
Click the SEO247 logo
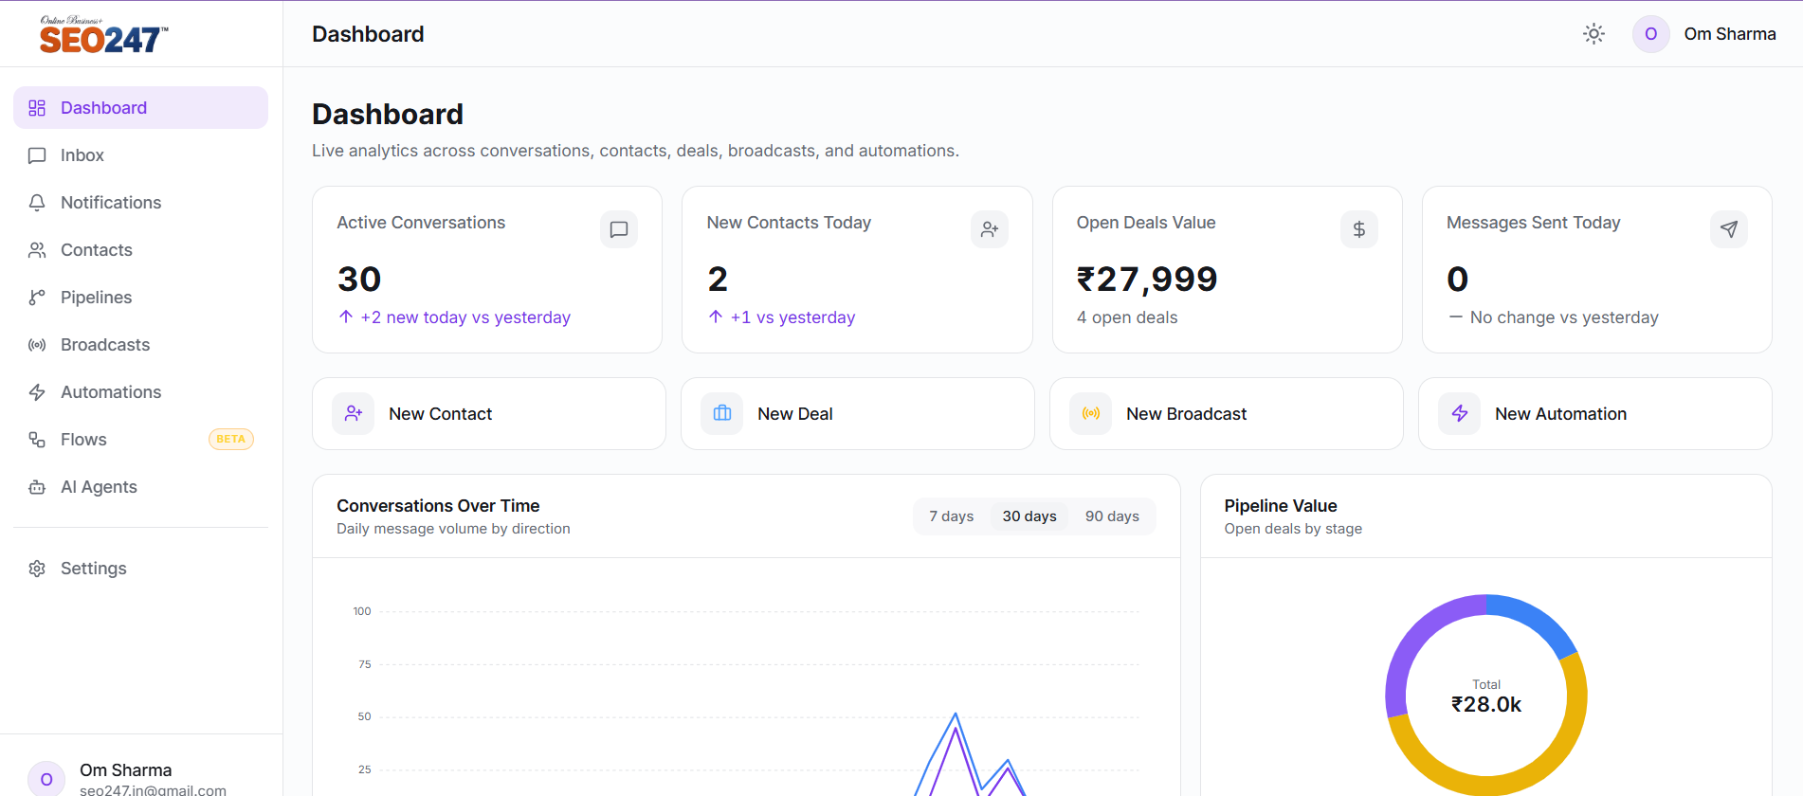pos(103,34)
